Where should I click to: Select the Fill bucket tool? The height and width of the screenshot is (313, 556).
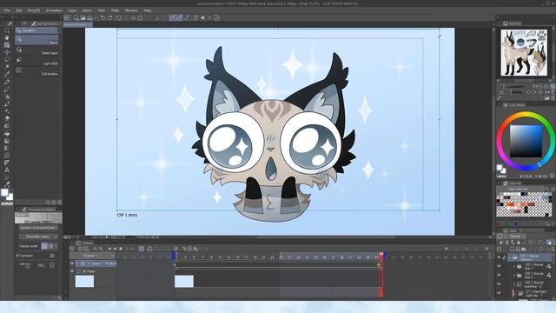(x=7, y=134)
